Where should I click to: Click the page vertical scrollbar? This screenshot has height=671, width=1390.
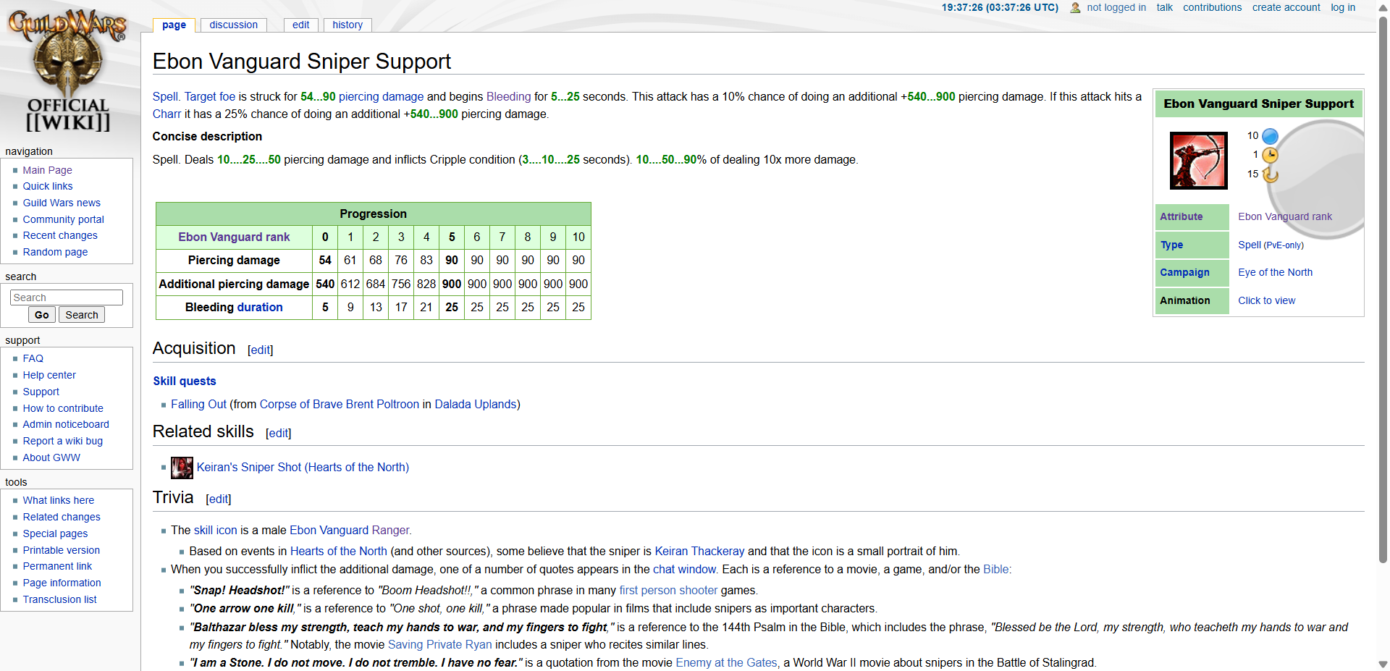tap(1383, 290)
